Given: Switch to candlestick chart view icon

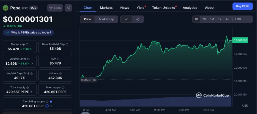Looking at the screenshot, I should pyautogui.click(x=138, y=19).
